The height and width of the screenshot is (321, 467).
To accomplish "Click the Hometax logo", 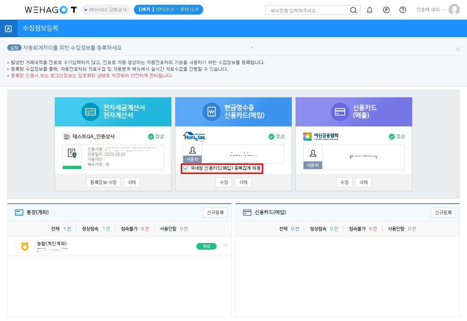I will click(x=194, y=136).
